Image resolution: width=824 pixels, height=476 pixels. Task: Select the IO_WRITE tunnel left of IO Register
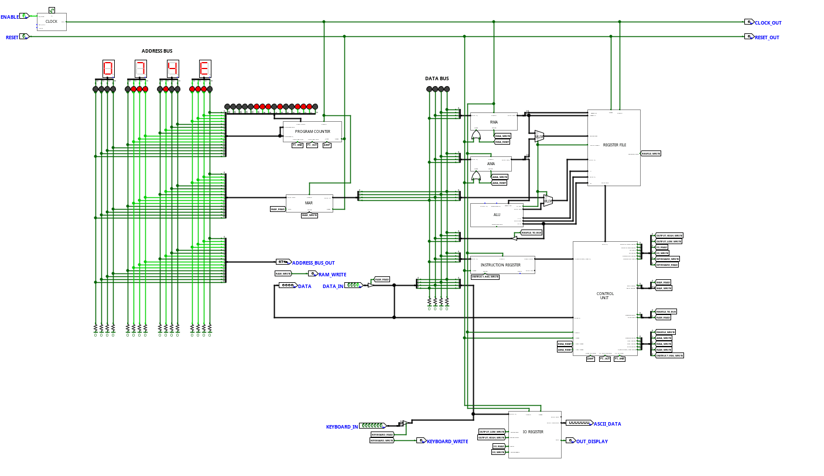pos(498,452)
